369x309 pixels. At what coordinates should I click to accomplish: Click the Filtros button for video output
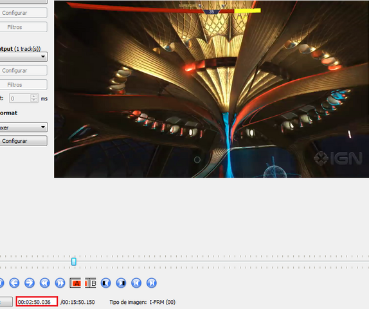23,27
